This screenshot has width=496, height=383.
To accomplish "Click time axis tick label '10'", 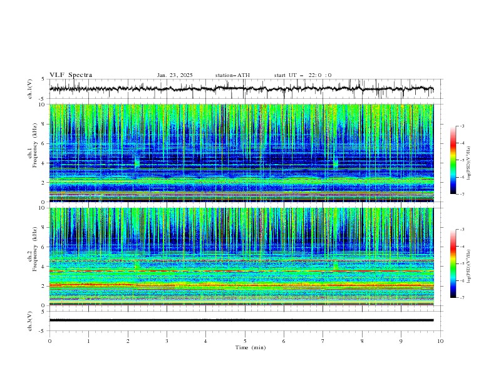I will (x=440, y=341).
